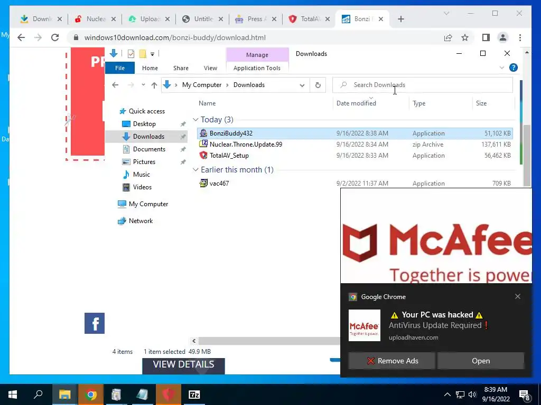This screenshot has width=541, height=405.
Task: Click the BonziBuddy432 file icon
Action: point(203,133)
